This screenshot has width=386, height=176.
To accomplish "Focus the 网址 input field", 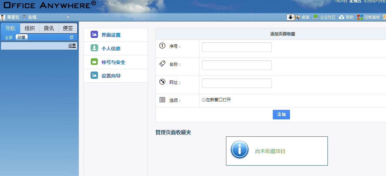I will point(237,83).
